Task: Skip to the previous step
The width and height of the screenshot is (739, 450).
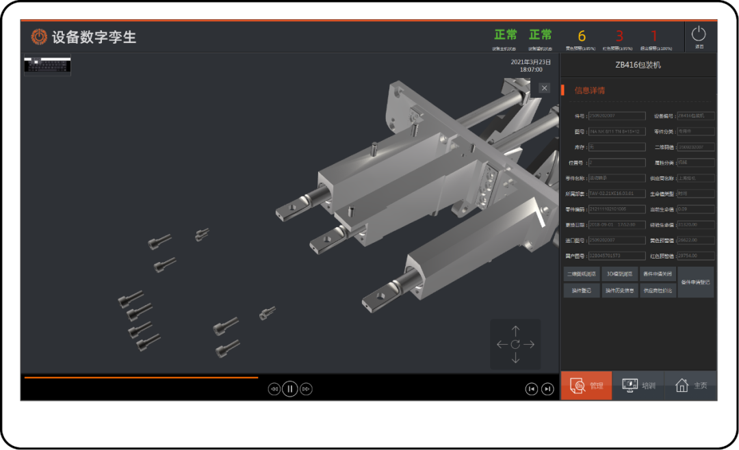Action: pyautogui.click(x=531, y=389)
